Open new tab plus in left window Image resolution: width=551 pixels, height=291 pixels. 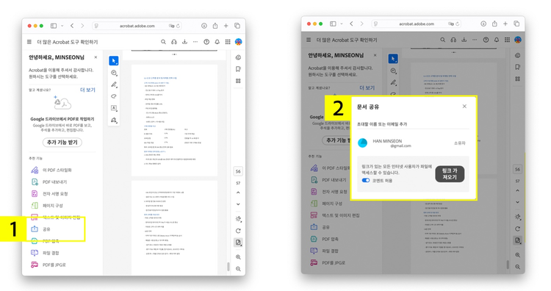(x=226, y=26)
